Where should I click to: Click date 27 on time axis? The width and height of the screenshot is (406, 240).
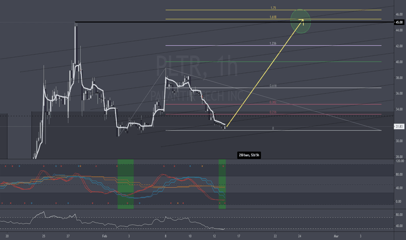coord(68,236)
